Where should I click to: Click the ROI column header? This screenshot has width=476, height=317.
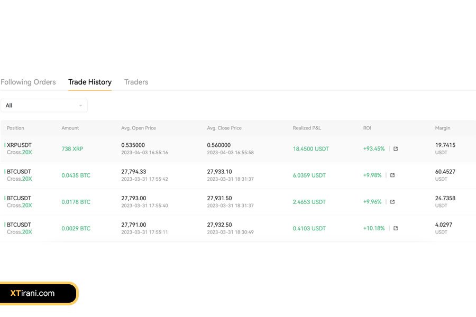[x=367, y=128]
